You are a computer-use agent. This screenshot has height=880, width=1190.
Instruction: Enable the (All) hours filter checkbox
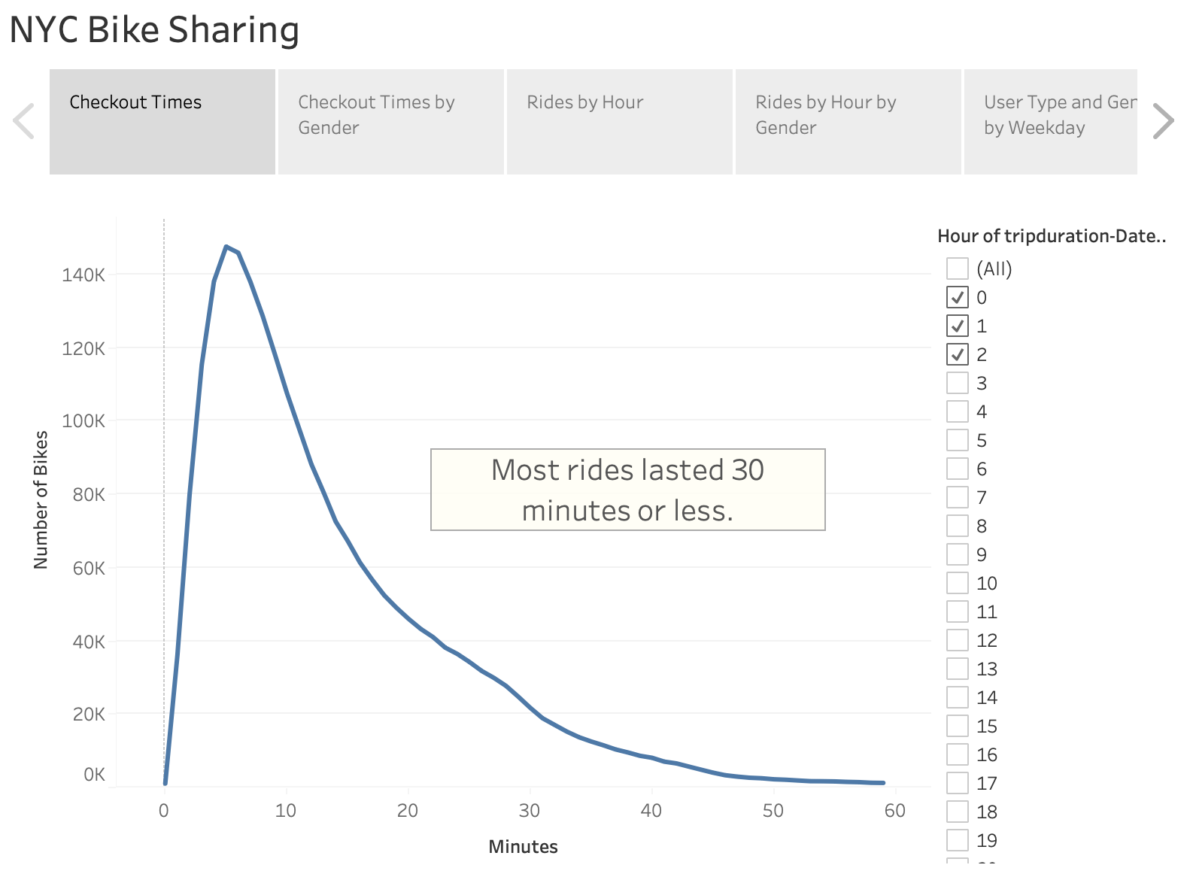958,269
